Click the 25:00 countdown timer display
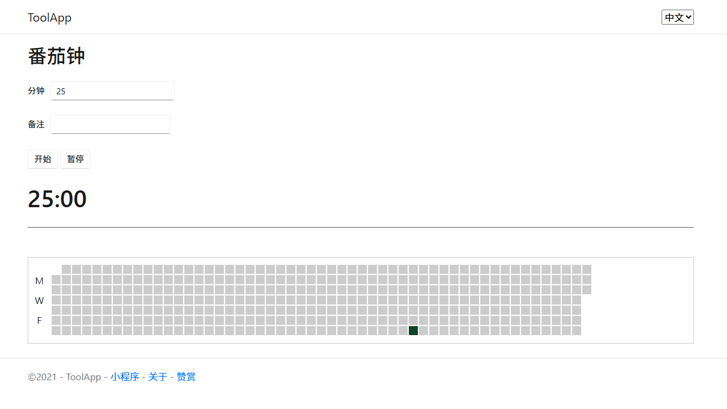727x409 pixels. pyautogui.click(x=57, y=199)
